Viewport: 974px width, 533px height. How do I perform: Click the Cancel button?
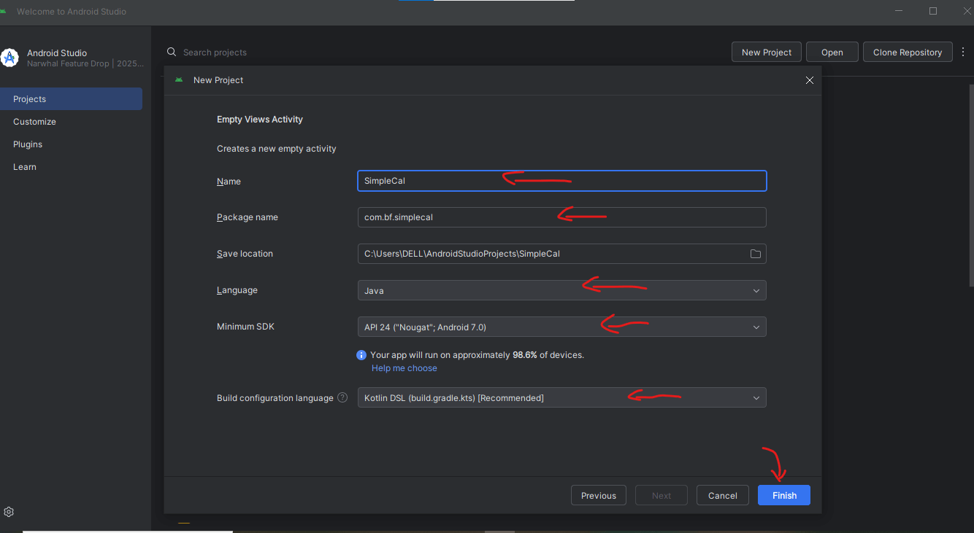point(722,495)
